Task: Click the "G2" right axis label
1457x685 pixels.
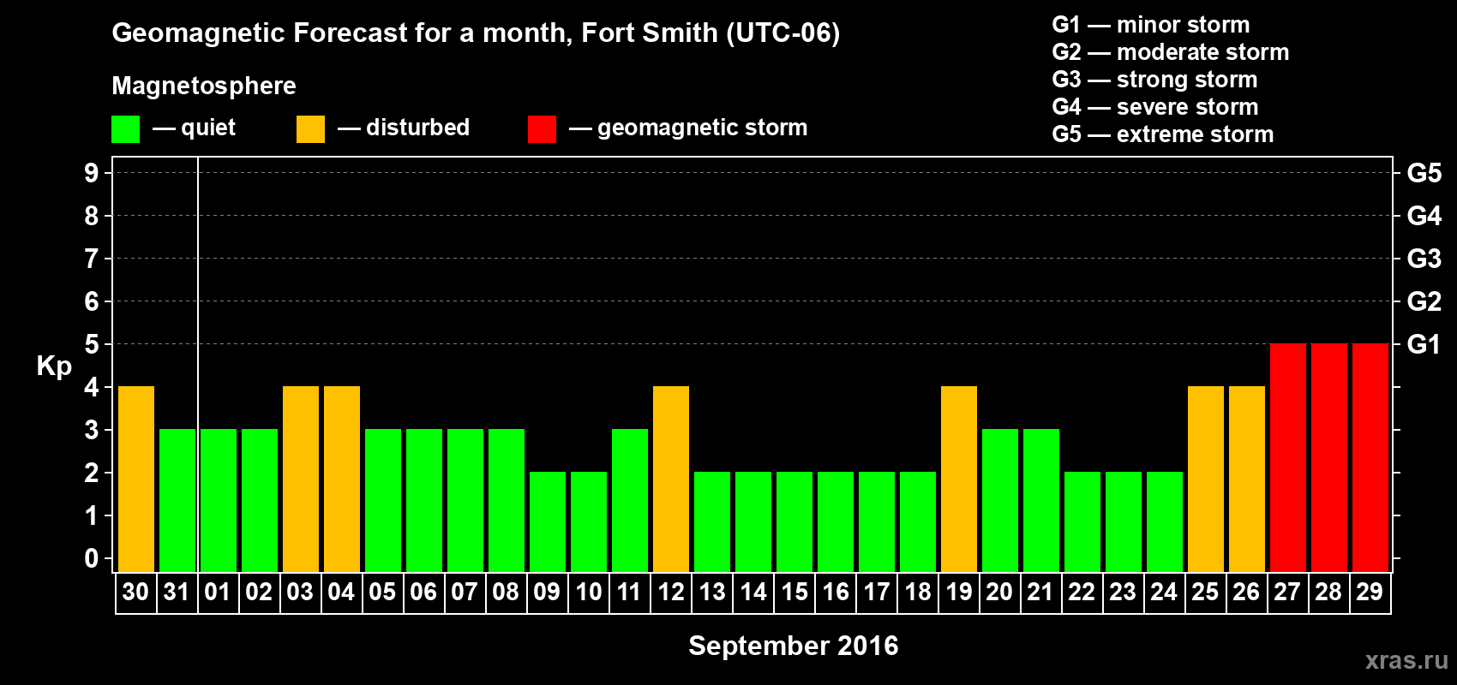Action: click(1424, 301)
